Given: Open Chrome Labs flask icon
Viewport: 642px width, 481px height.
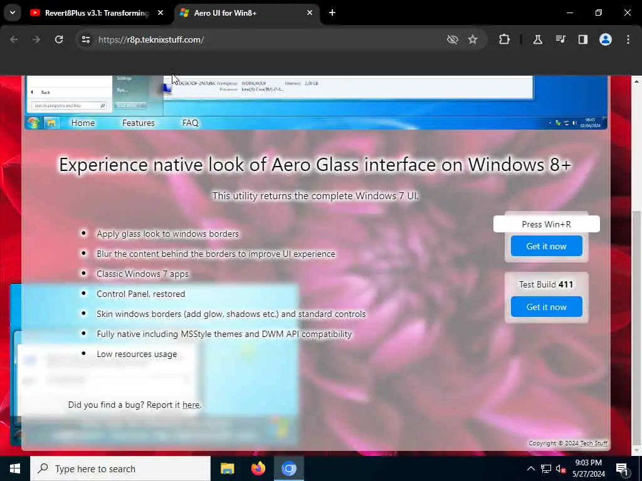Looking at the screenshot, I should point(537,39).
